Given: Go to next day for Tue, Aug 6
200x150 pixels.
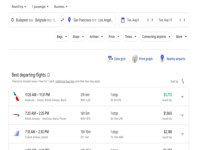Looking at the screenshot, I should pyautogui.click(x=152, y=20).
